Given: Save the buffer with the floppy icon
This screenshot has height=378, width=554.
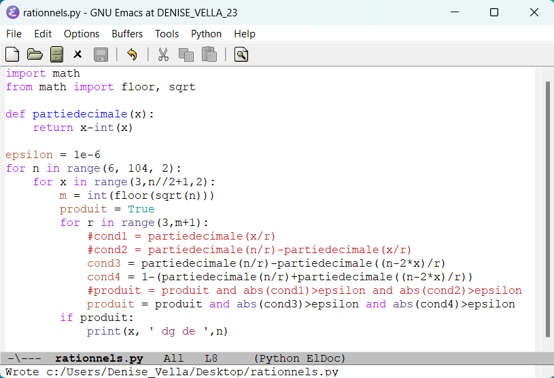Looking at the screenshot, I should 101,54.
